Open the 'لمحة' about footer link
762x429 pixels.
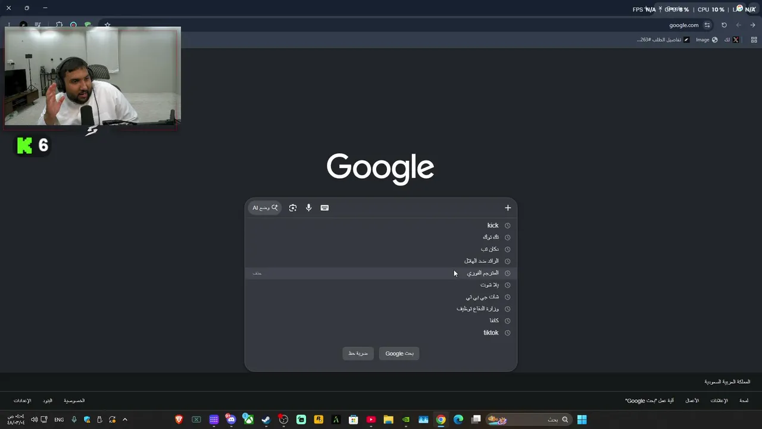pyautogui.click(x=744, y=401)
